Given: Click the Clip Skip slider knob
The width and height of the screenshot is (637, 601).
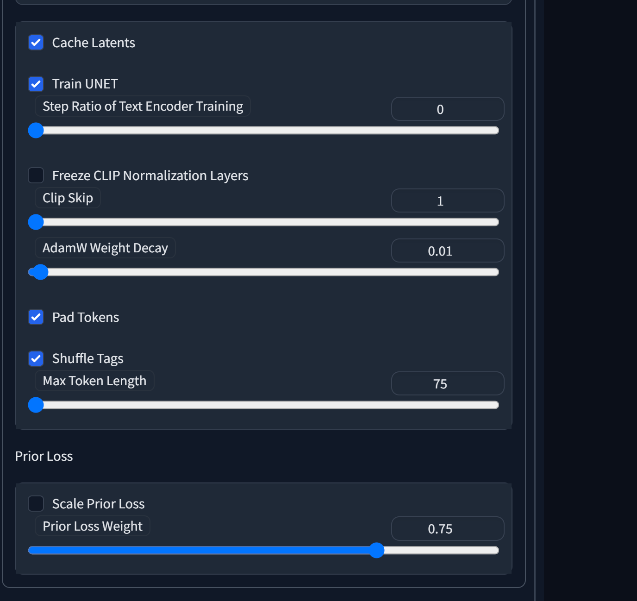Looking at the screenshot, I should click(36, 222).
